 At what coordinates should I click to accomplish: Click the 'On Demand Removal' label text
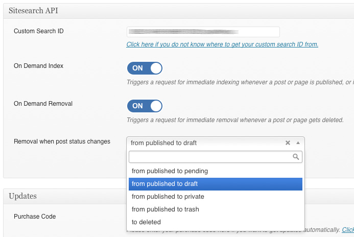pos(43,104)
